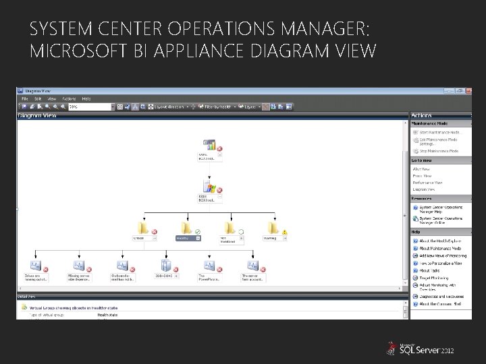This screenshot has width=486, height=364.
Task: Select the server node icon under Critical
Action: [x=166, y=266]
